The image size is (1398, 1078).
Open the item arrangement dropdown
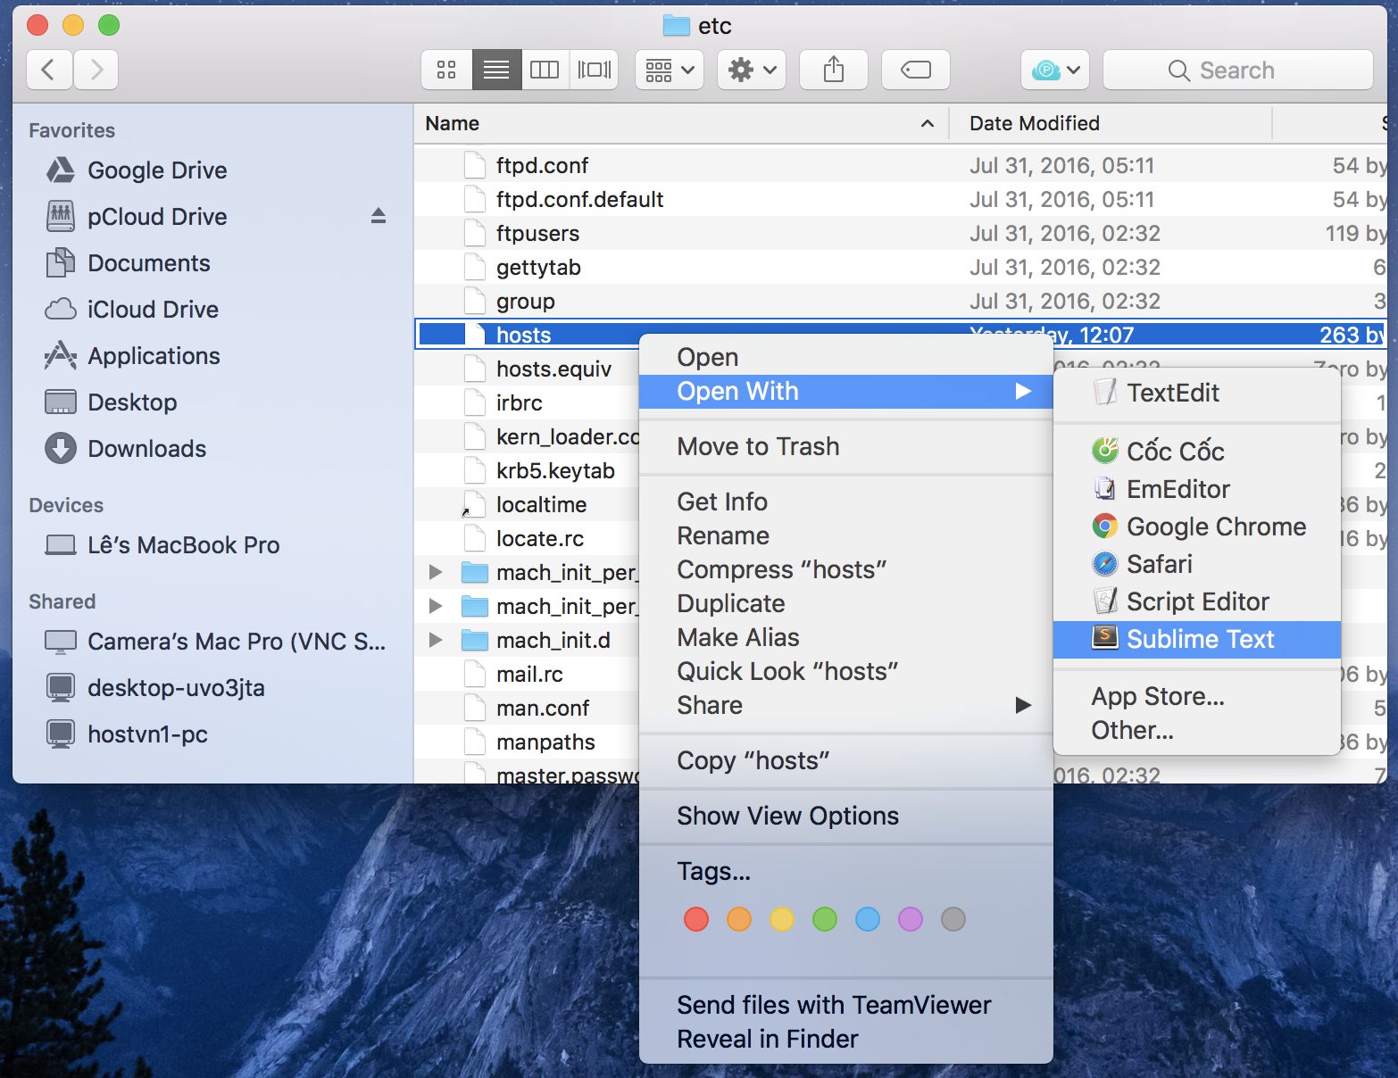point(670,70)
